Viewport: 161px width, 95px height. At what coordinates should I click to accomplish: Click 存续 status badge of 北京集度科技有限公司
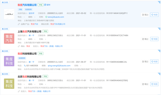tap(45, 76)
